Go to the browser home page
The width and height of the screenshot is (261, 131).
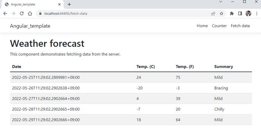coord(30,13)
